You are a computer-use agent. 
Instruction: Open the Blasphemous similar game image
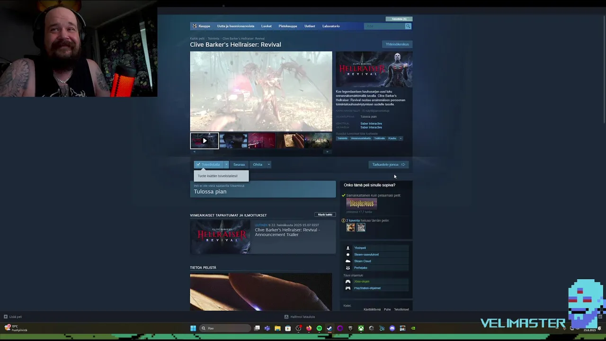361,204
